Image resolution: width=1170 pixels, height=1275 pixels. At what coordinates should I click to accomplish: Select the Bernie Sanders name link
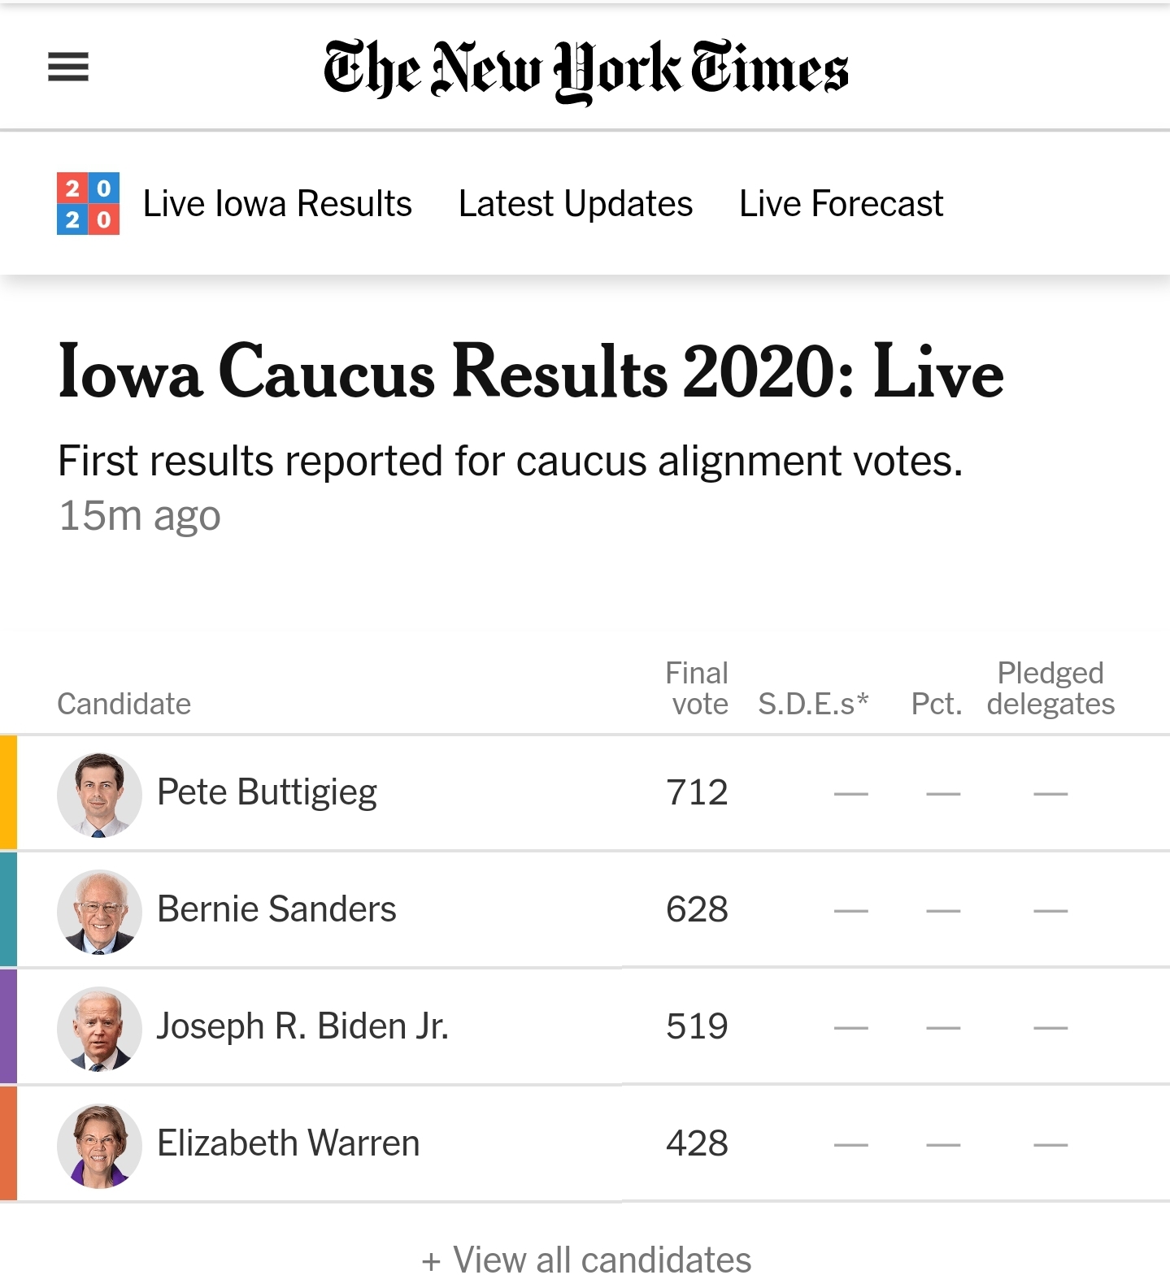click(276, 909)
